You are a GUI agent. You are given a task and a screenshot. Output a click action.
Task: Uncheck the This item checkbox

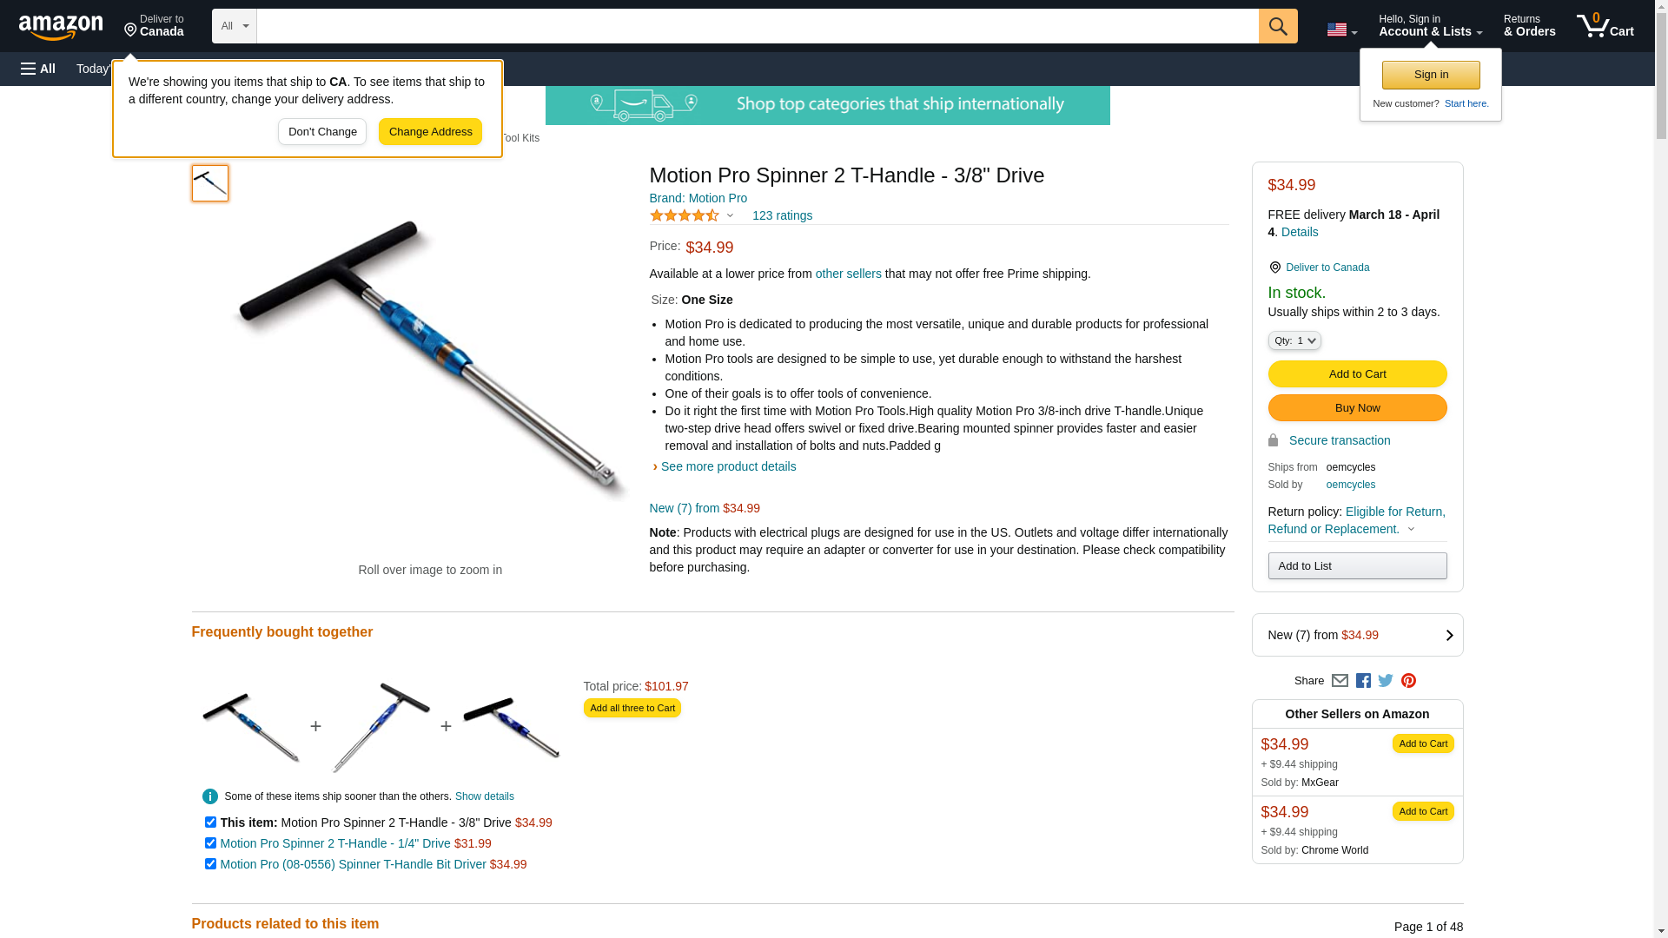pos(210,822)
